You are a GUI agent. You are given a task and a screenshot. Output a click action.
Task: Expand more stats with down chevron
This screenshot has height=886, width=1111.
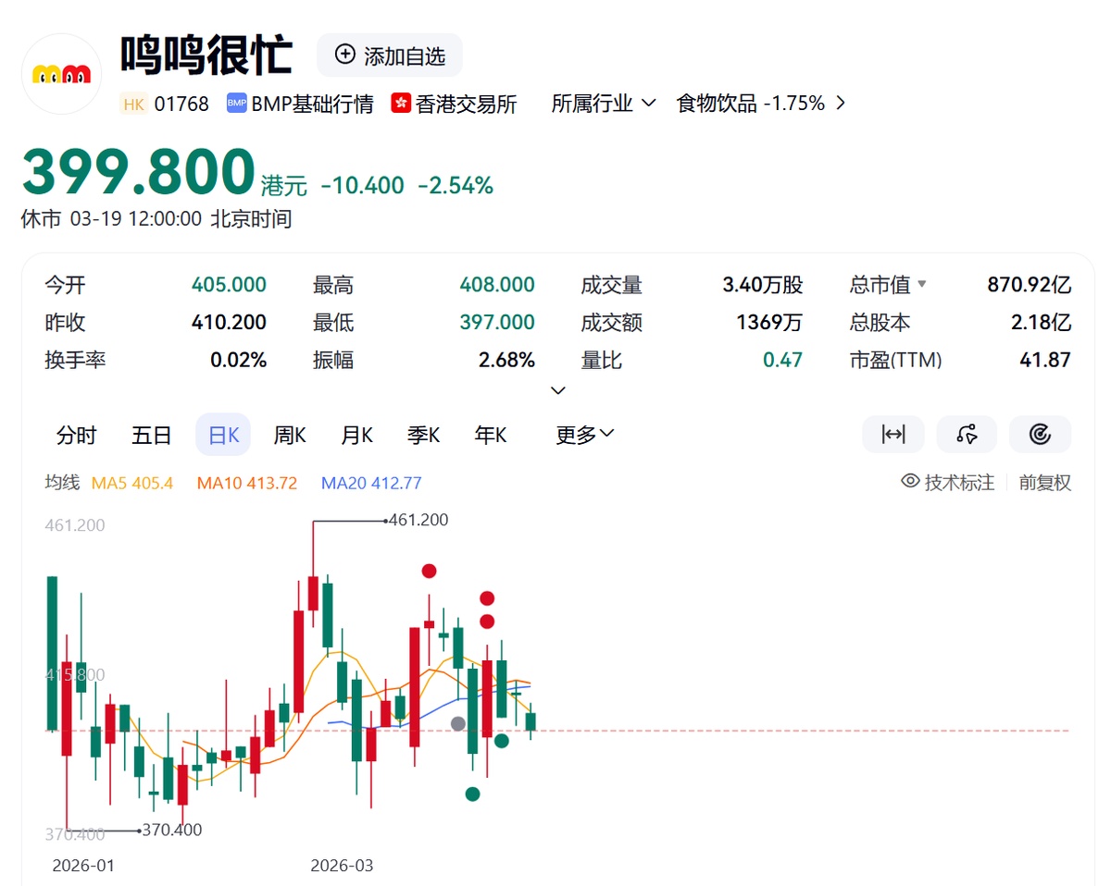click(x=557, y=390)
